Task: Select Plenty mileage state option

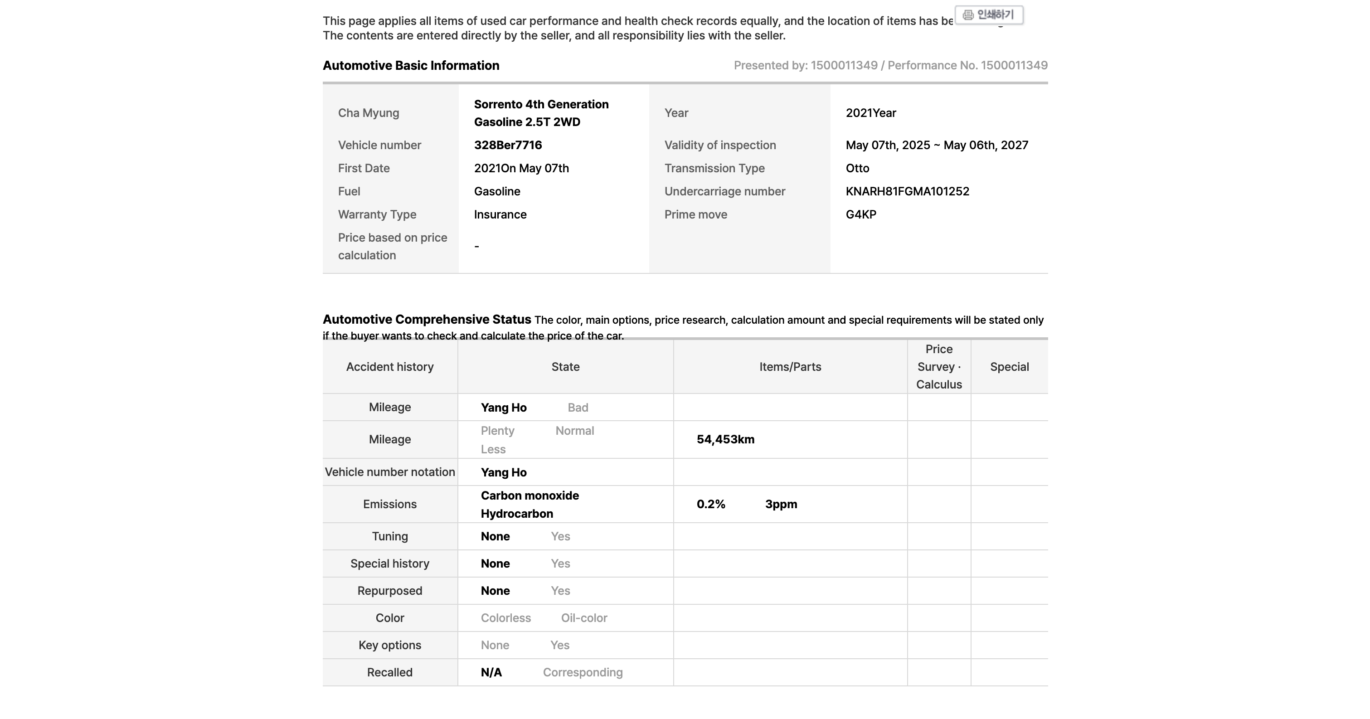Action: pos(497,431)
